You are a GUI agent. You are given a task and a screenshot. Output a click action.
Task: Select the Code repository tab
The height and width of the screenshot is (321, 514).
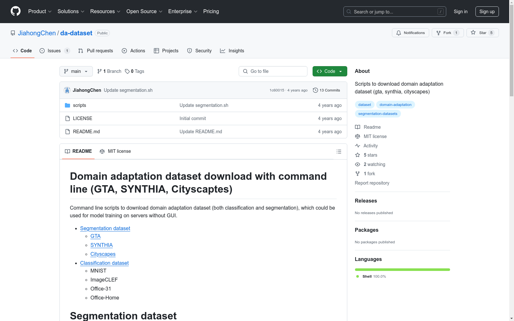22,51
